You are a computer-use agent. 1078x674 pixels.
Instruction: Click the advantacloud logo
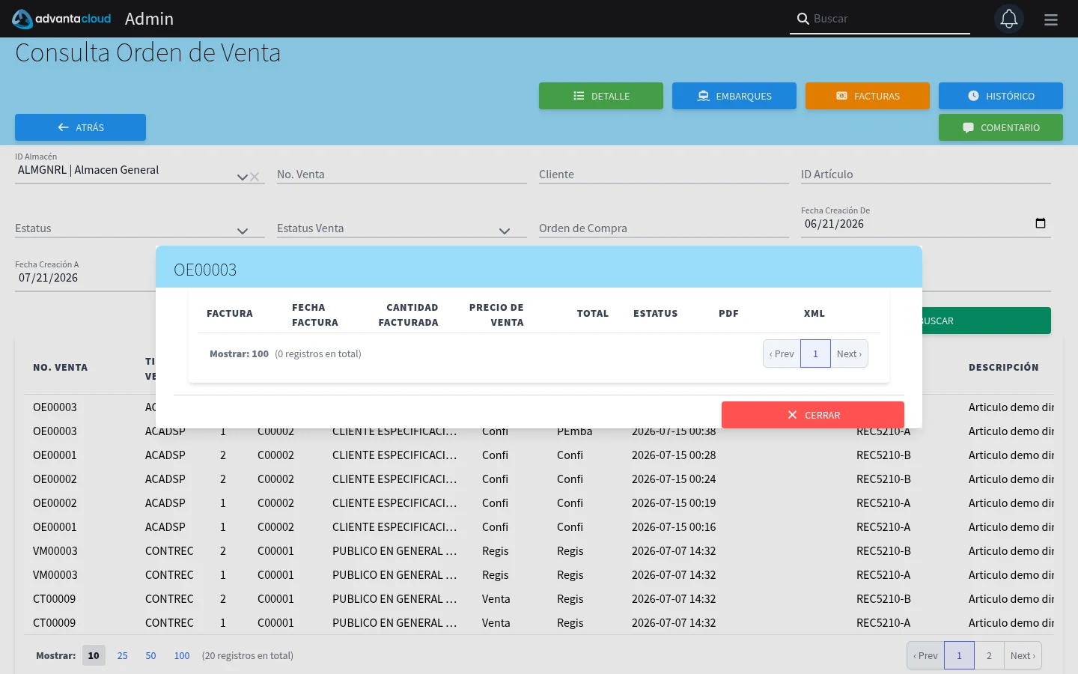[x=61, y=19]
